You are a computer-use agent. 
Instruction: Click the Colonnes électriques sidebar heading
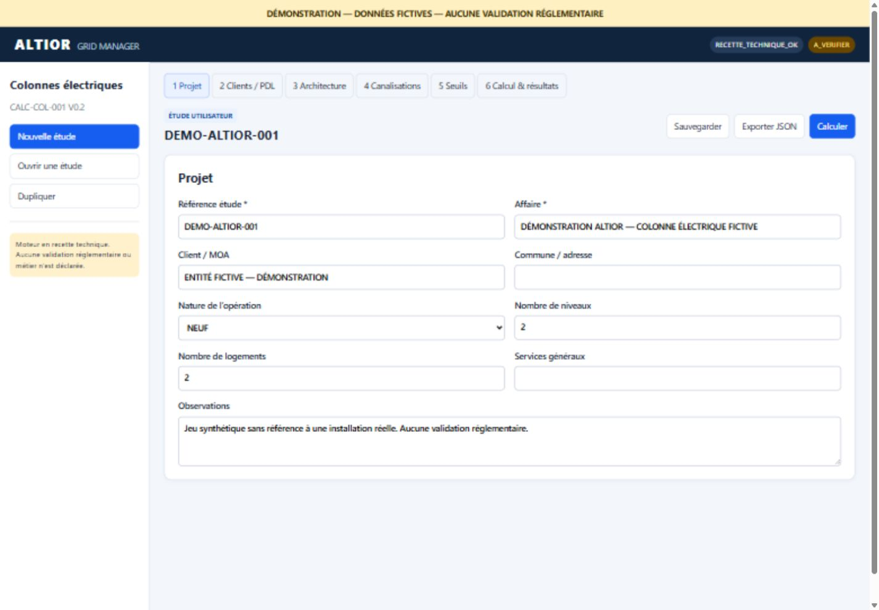(x=66, y=85)
